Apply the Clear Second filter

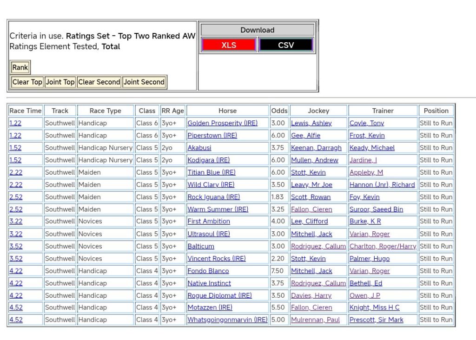pos(99,82)
